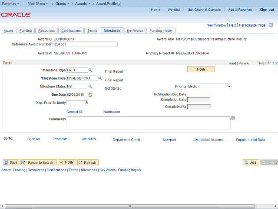Screen dimensions: 278x209
Task: Switch to the Award tab
Action: coord(8,31)
